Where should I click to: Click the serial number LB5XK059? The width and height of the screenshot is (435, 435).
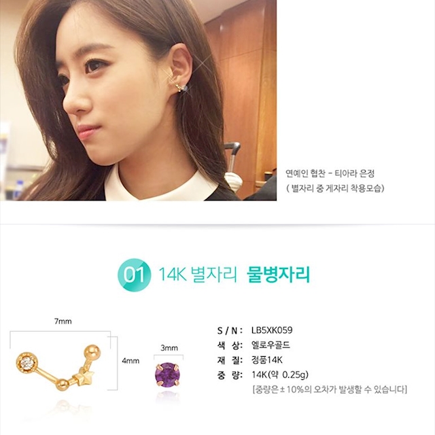click(x=272, y=330)
